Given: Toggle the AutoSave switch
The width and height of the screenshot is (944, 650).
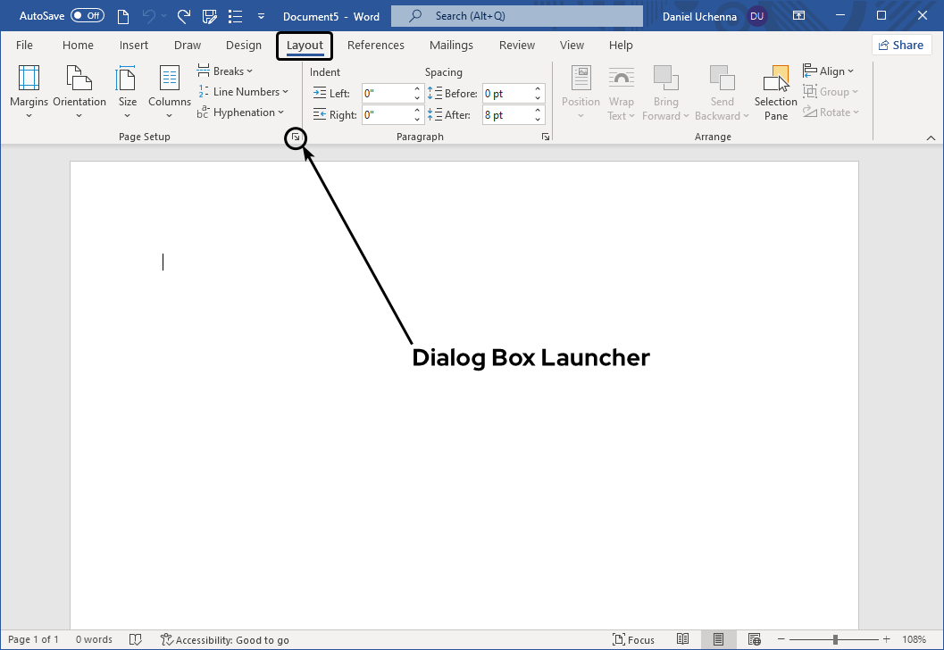Looking at the screenshot, I should pos(88,16).
